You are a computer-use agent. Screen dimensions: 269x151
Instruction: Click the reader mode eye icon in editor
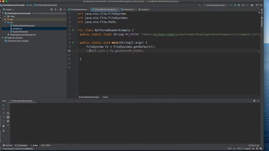coord(259,13)
